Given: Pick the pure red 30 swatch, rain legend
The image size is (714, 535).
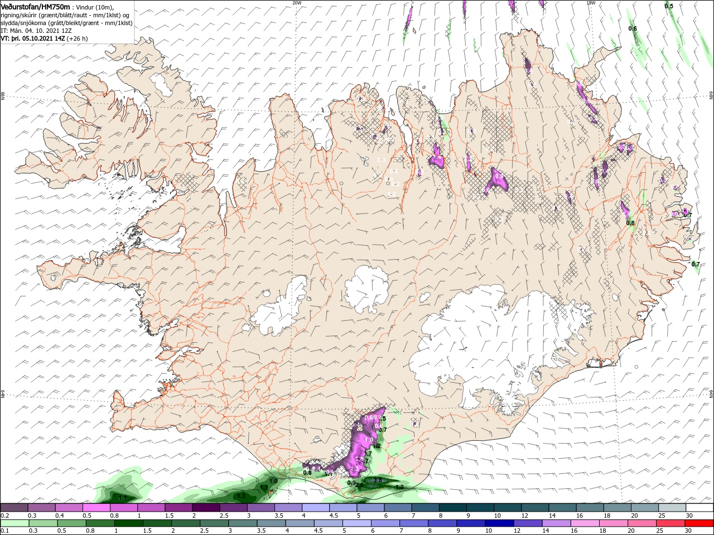Looking at the screenshot, I should coord(699,523).
